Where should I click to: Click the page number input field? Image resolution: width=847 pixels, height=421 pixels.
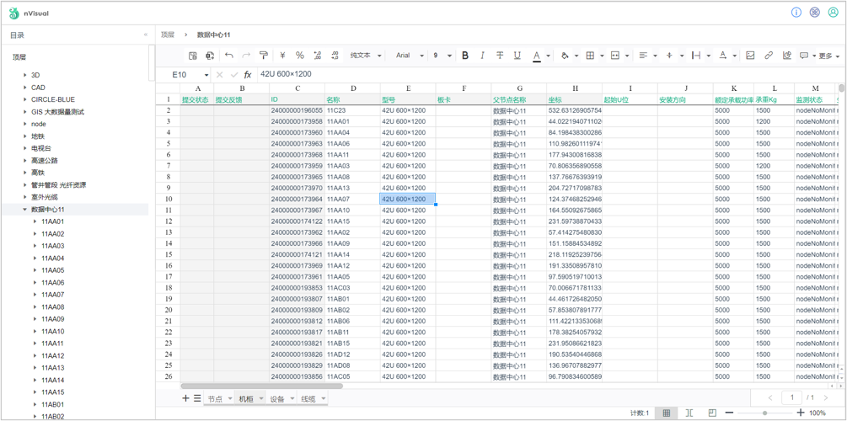point(792,397)
